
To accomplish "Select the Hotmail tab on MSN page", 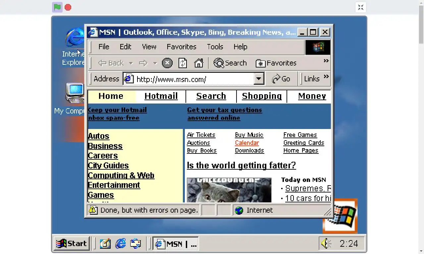I will tap(161, 96).
